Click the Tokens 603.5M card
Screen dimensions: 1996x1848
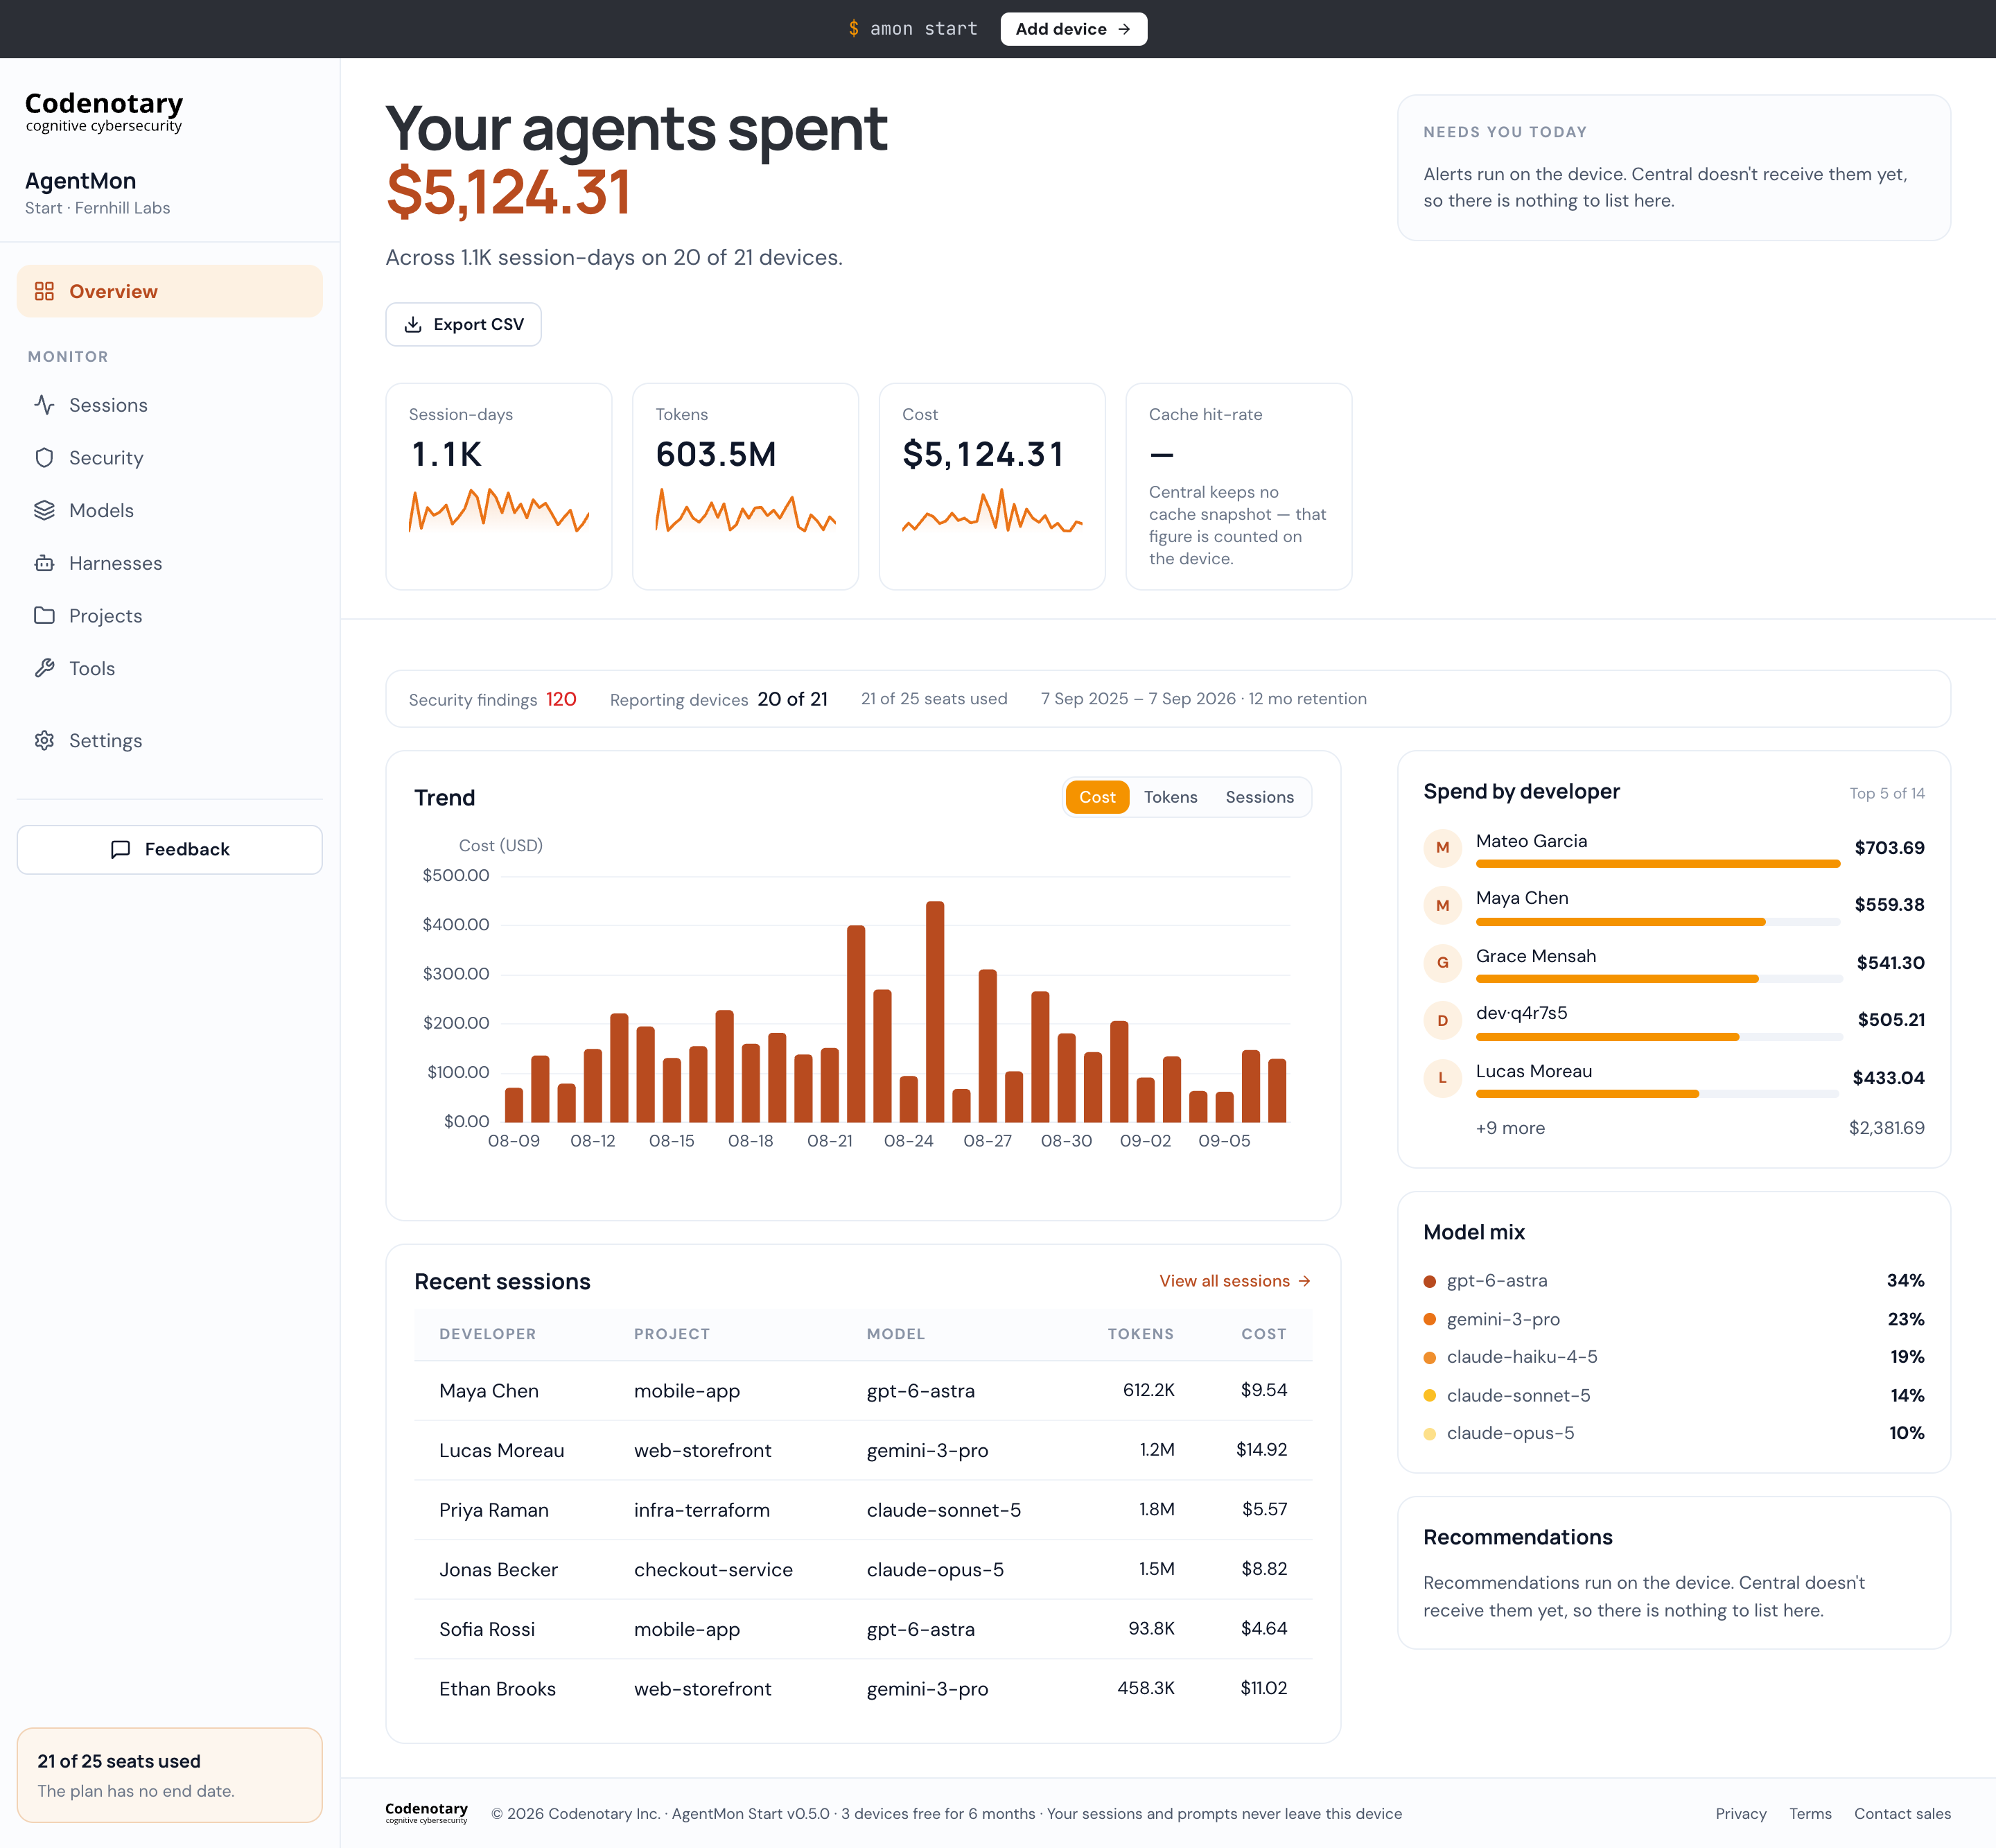[x=746, y=487]
